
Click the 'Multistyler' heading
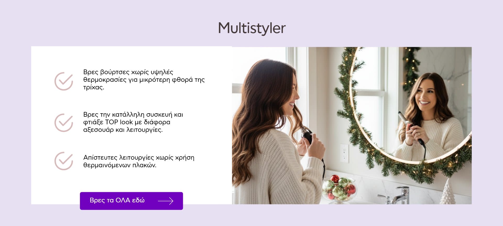[x=252, y=28]
